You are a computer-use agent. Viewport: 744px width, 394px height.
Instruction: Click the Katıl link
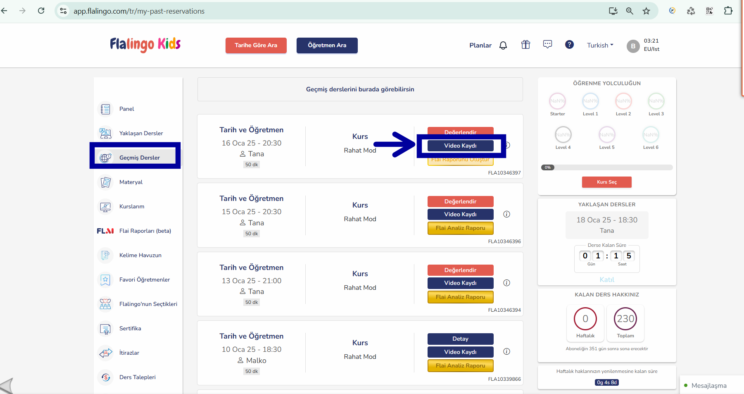(607, 279)
